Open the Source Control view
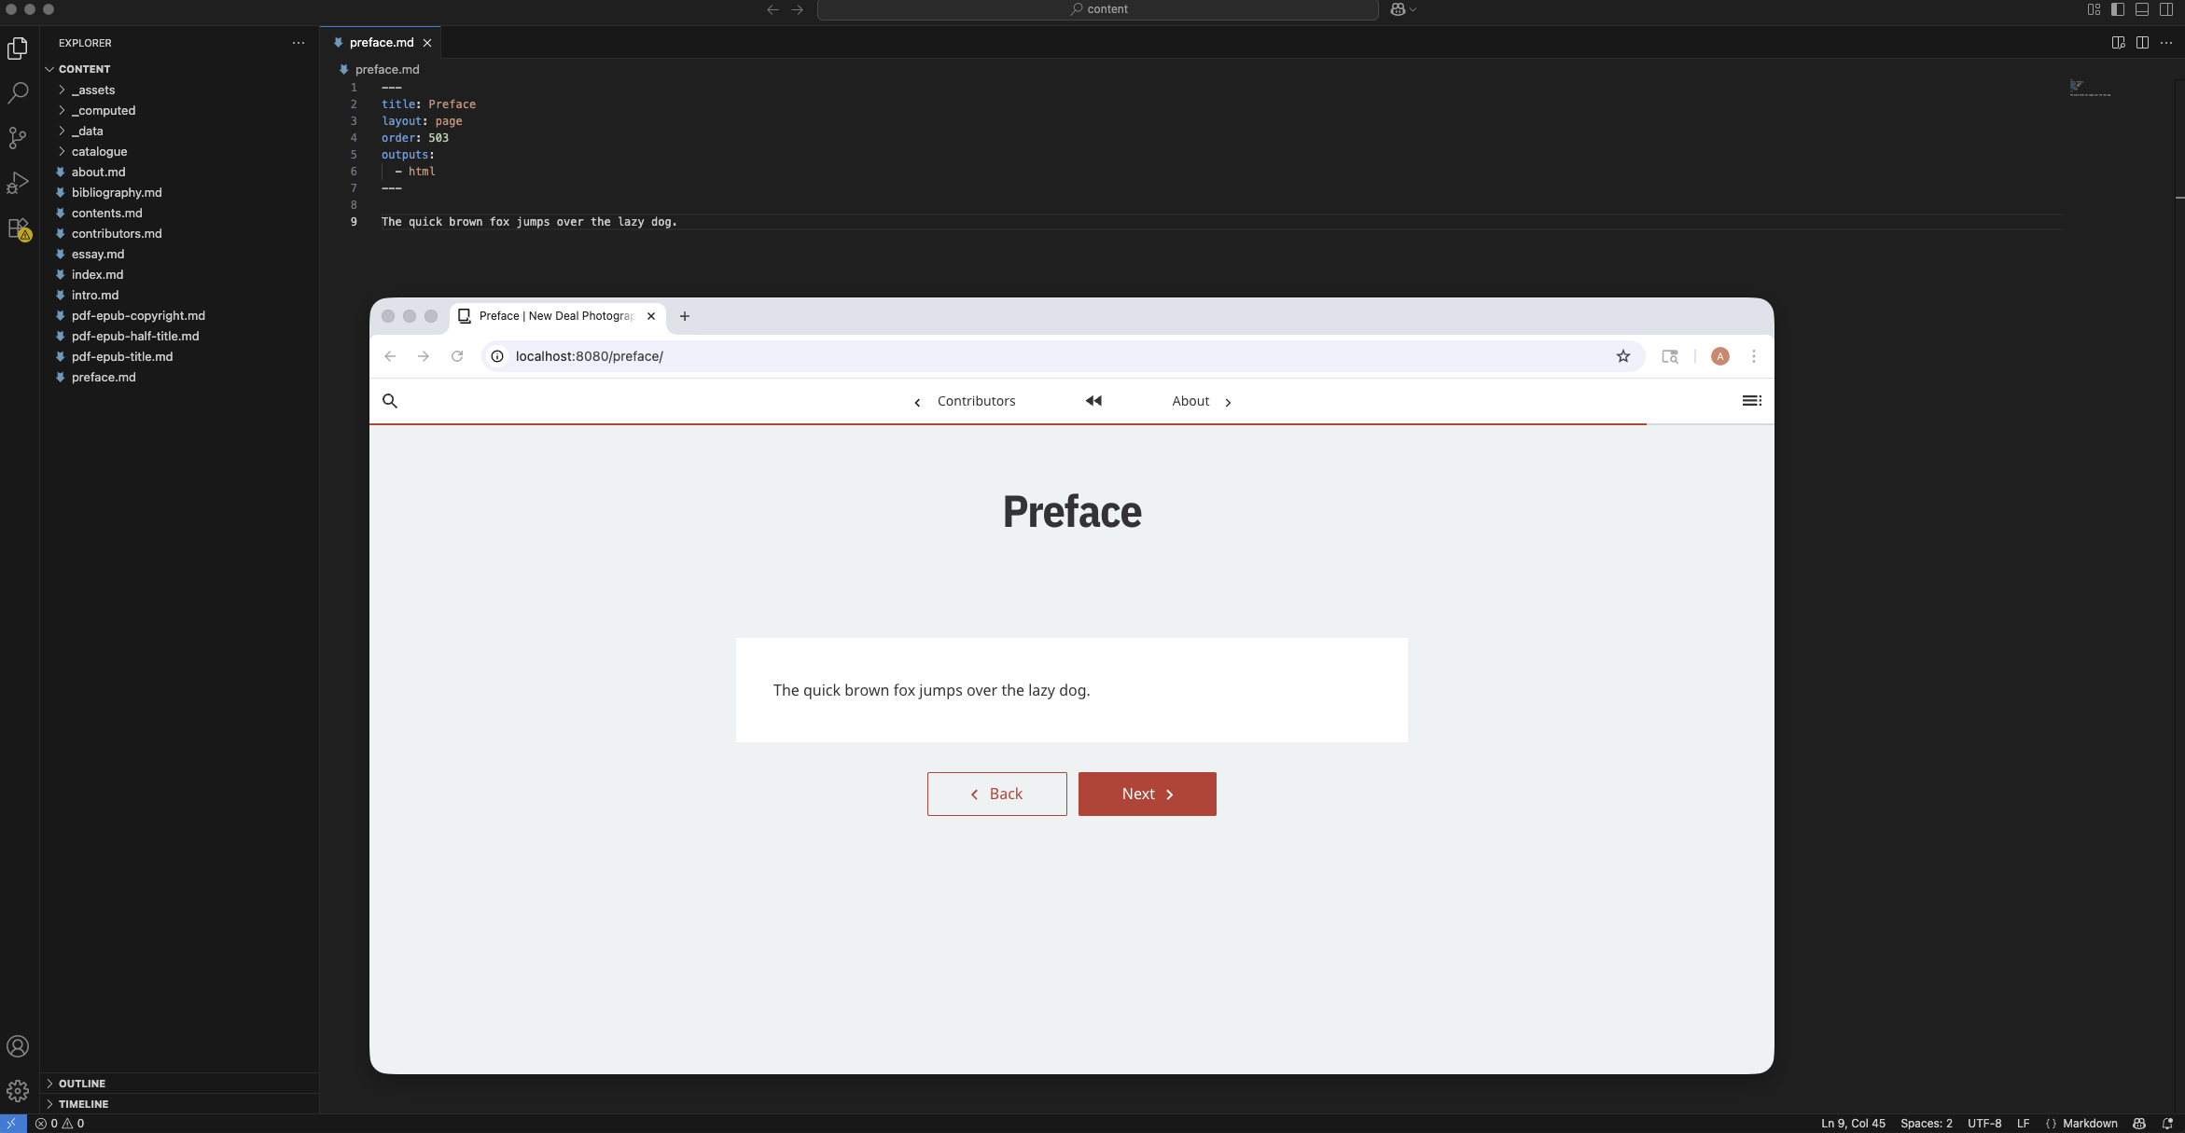 pyautogui.click(x=18, y=138)
